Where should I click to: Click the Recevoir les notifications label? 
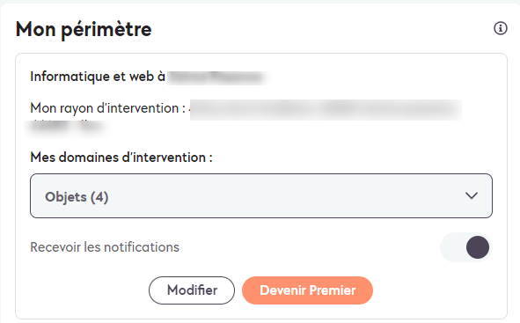point(105,247)
